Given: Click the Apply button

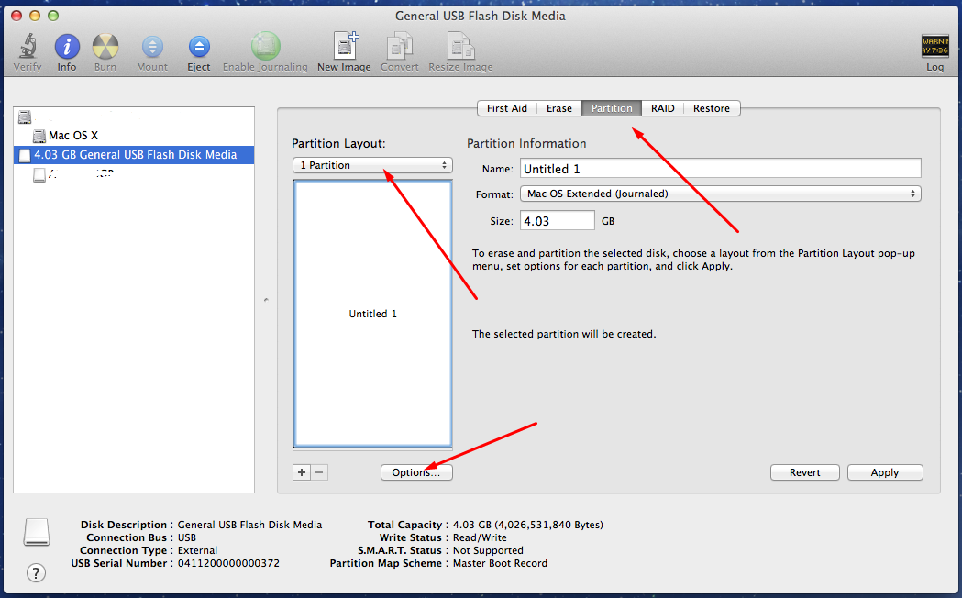Looking at the screenshot, I should (x=885, y=472).
